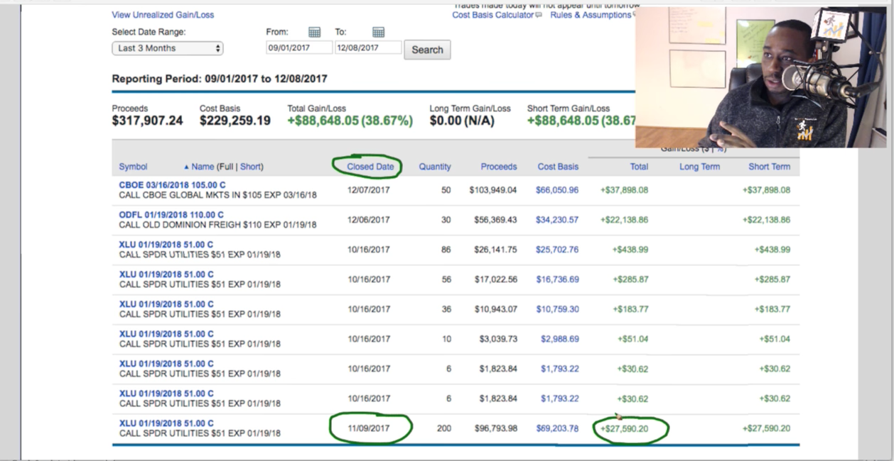This screenshot has width=894, height=461.
Task: Click the To date field 12/08/2017
Action: (x=368, y=48)
